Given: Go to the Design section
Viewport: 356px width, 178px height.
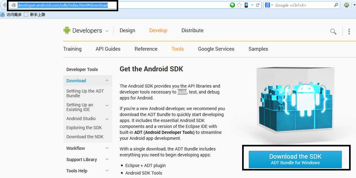Looking at the screenshot, I should click(127, 31).
